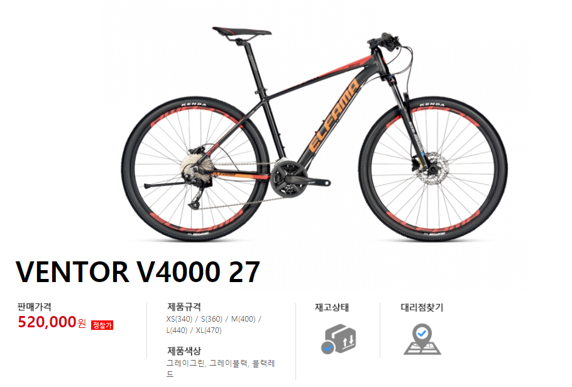572x387 pixels.
Task: Click the 그레이그린 color name
Action: pyautogui.click(x=185, y=363)
